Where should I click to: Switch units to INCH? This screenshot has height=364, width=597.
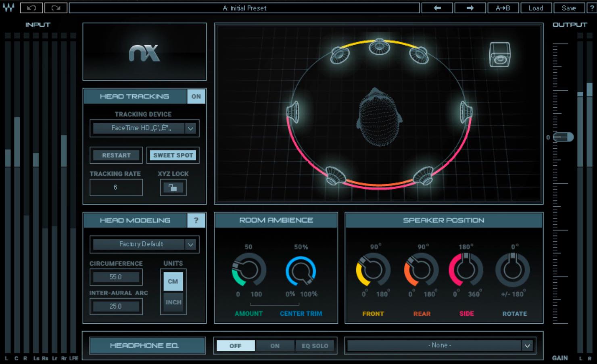coord(173,302)
